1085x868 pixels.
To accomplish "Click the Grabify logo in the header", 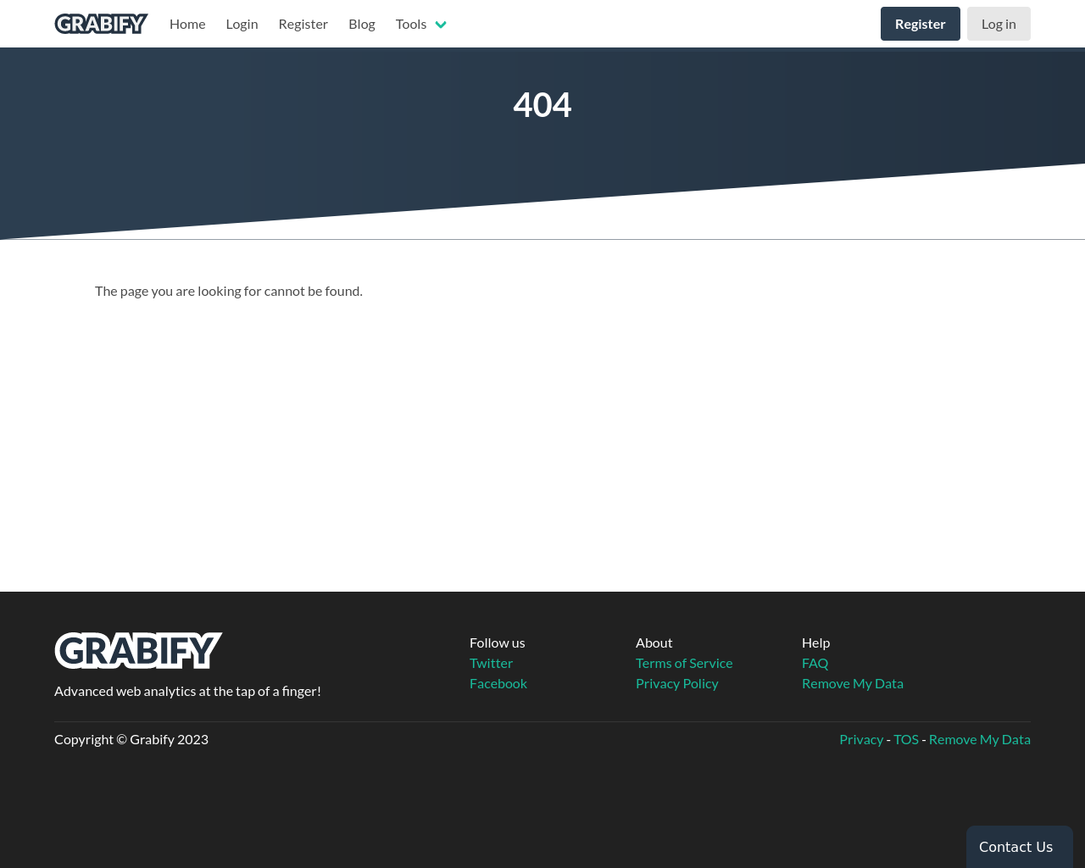I will (x=101, y=24).
